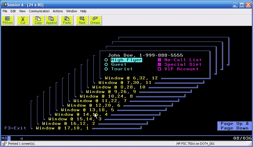Uncheck the No-Call List checkbox

click(160, 60)
